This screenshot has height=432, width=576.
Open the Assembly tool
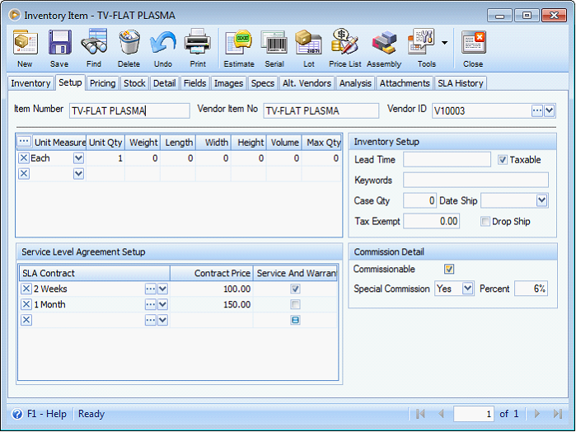tap(384, 48)
